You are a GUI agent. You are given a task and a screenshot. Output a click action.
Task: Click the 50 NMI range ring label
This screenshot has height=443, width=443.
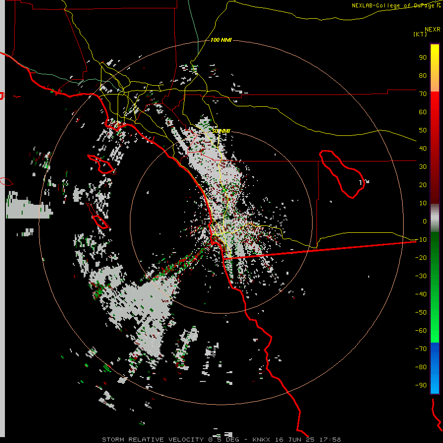tap(221, 131)
